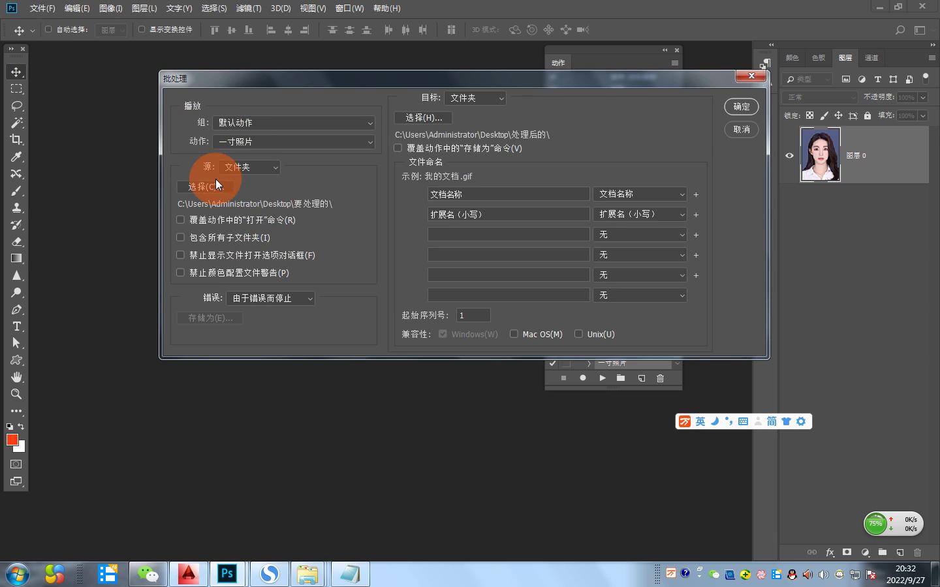Open the errors dropdown set to 由于错误而停止

coord(270,298)
